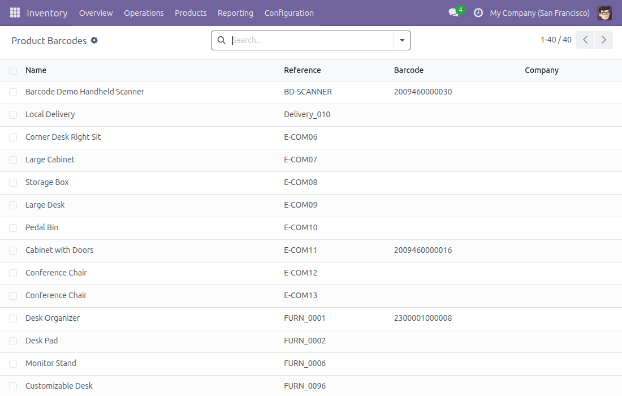Edit barcode 2009460000030 cell

pyautogui.click(x=423, y=92)
